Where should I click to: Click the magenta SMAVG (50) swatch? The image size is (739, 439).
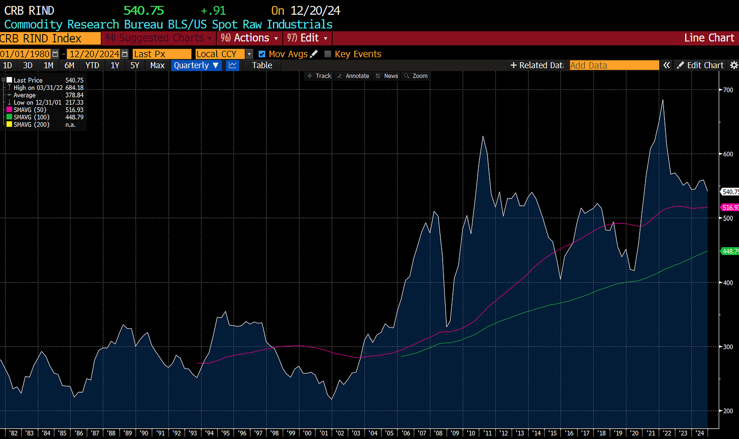pyautogui.click(x=9, y=110)
